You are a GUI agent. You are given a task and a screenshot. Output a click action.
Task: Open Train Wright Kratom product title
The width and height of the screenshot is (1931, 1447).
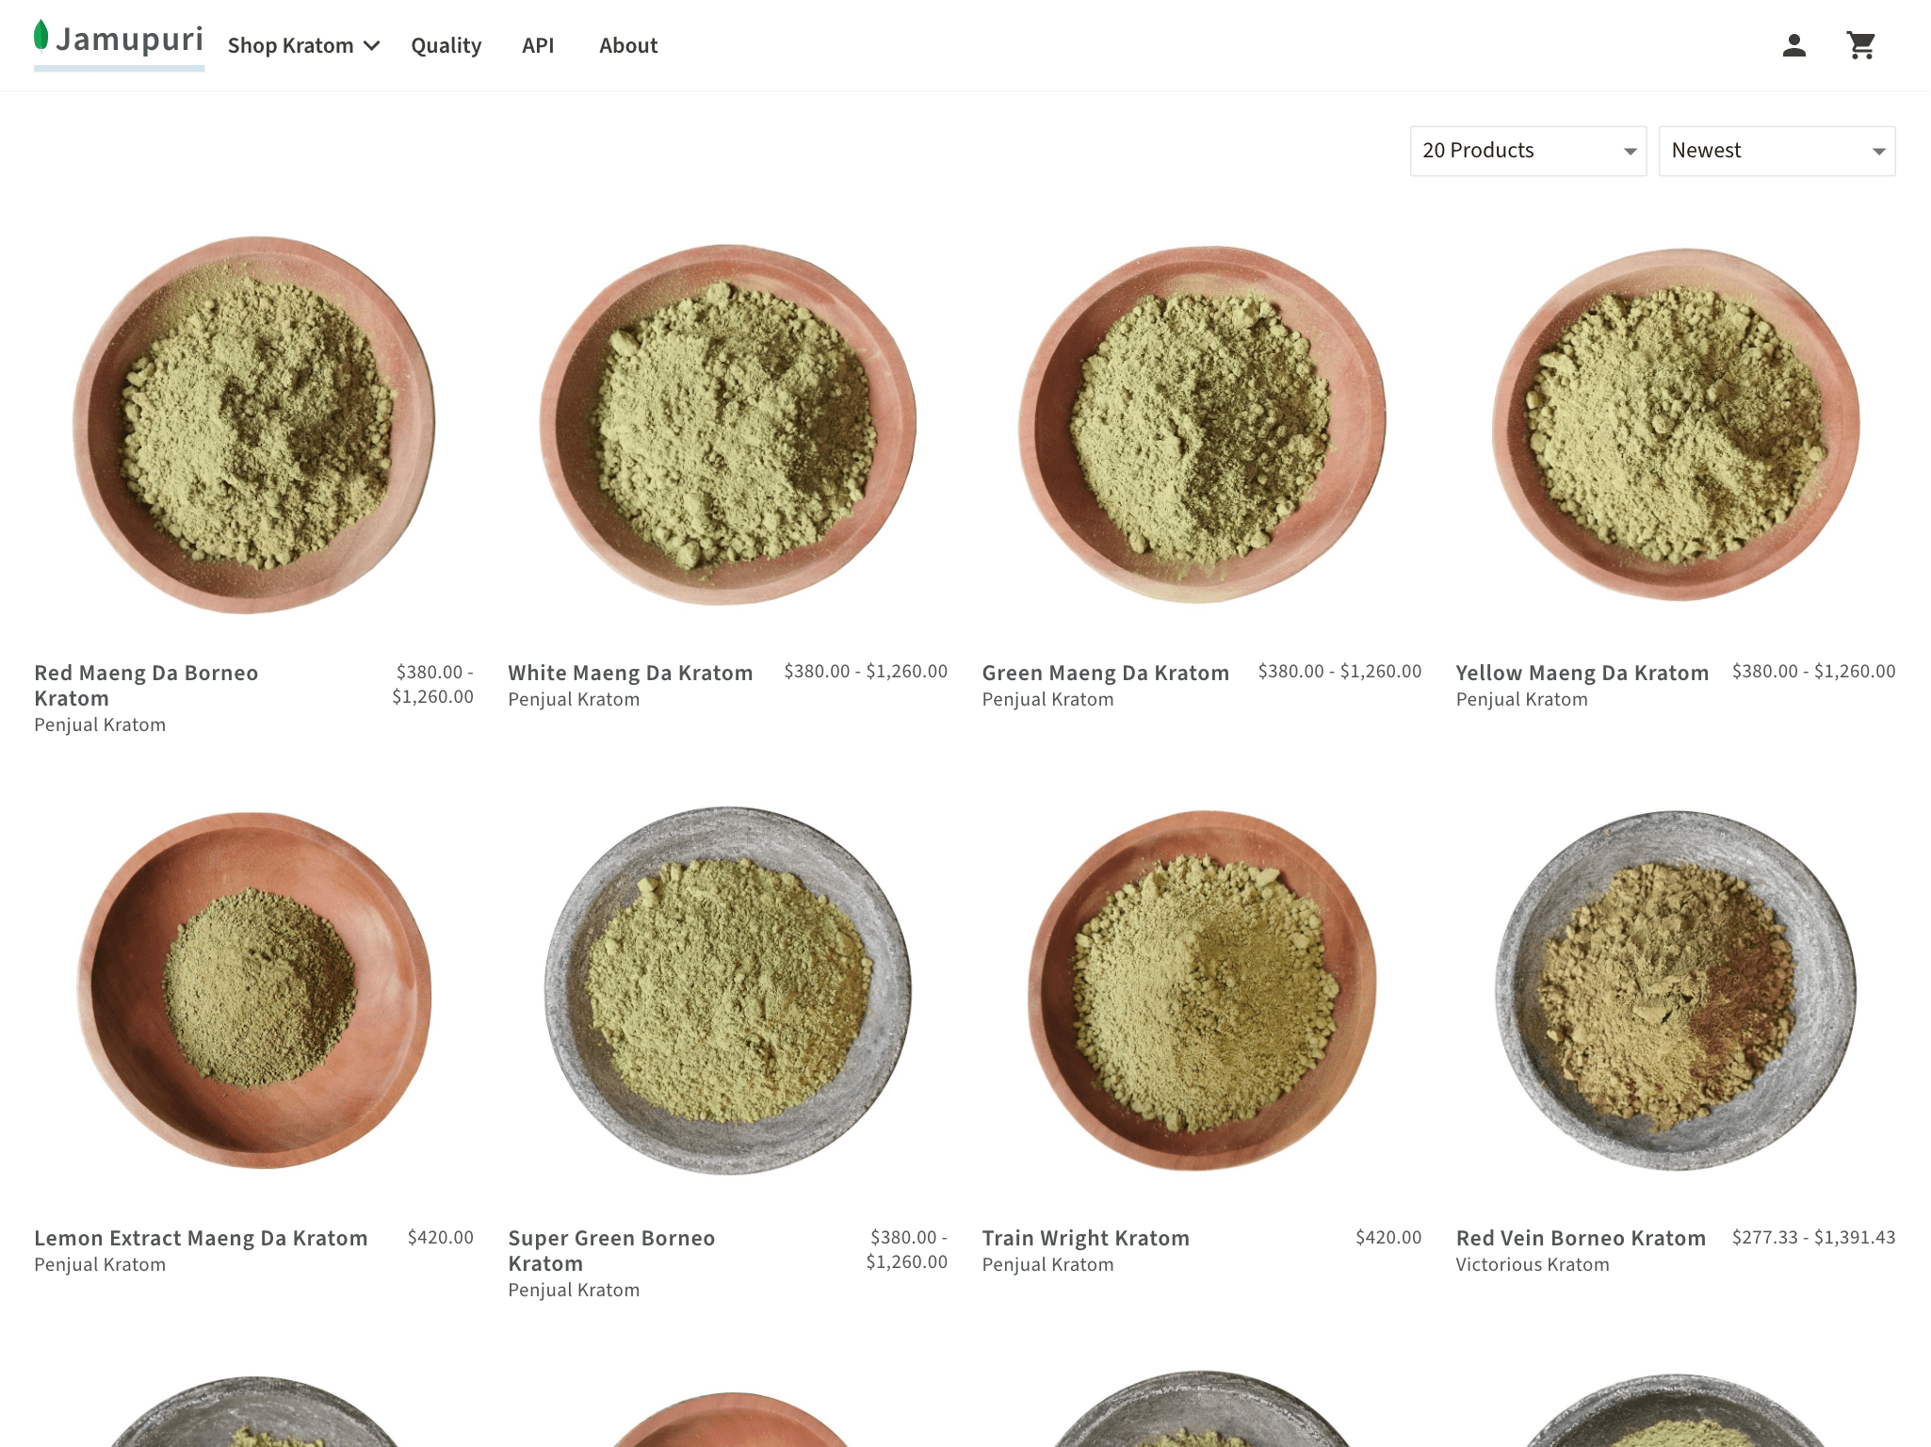pos(1085,1238)
